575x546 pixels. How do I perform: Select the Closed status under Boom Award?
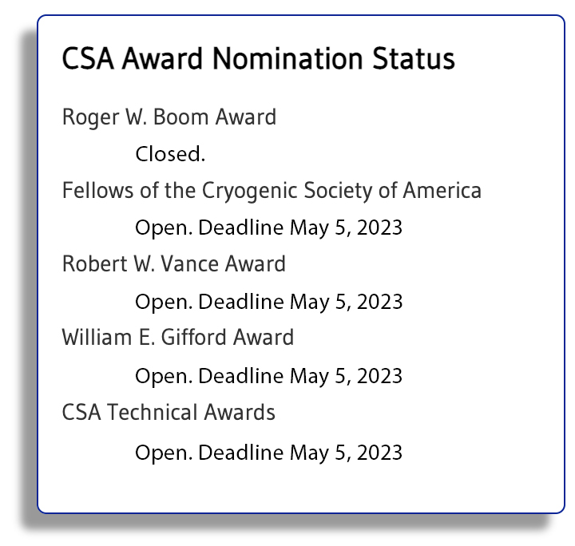tap(170, 154)
